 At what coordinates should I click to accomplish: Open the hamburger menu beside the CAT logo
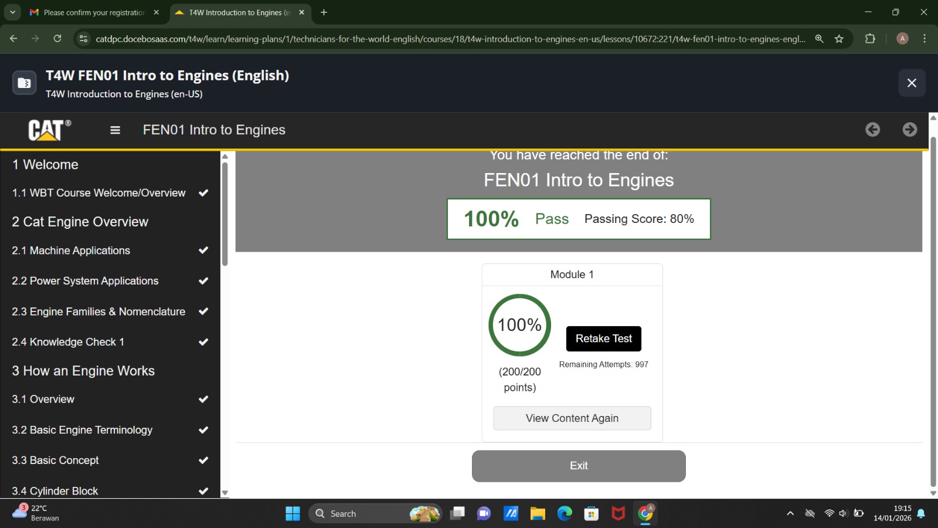(x=115, y=130)
